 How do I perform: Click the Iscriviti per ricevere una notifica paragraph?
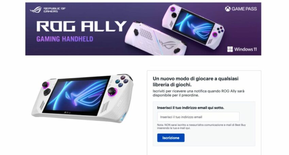coord(199,93)
